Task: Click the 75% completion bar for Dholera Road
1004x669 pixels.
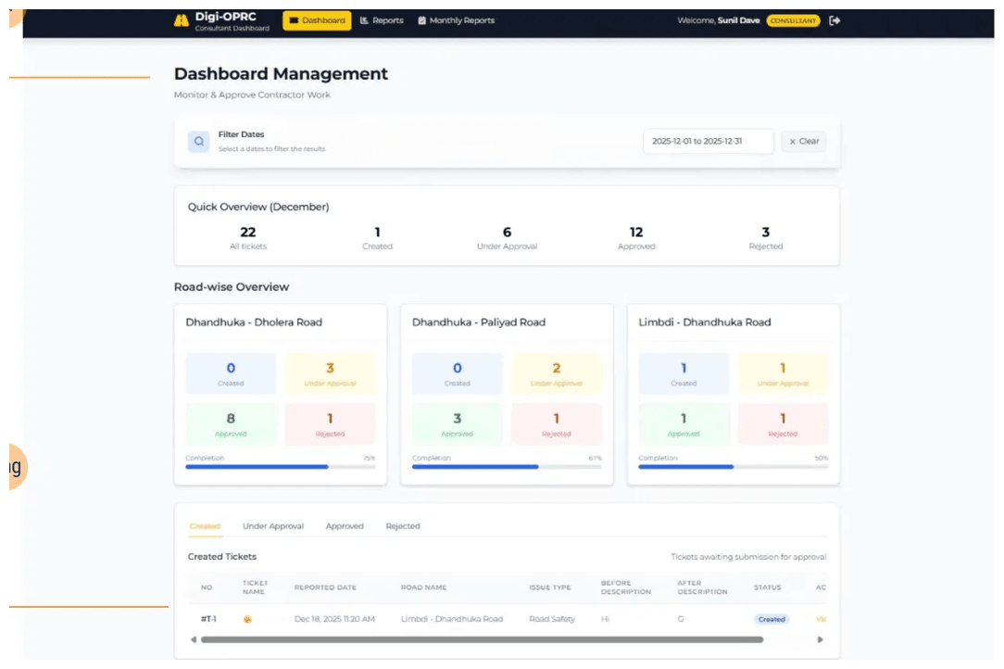Action: (281, 467)
